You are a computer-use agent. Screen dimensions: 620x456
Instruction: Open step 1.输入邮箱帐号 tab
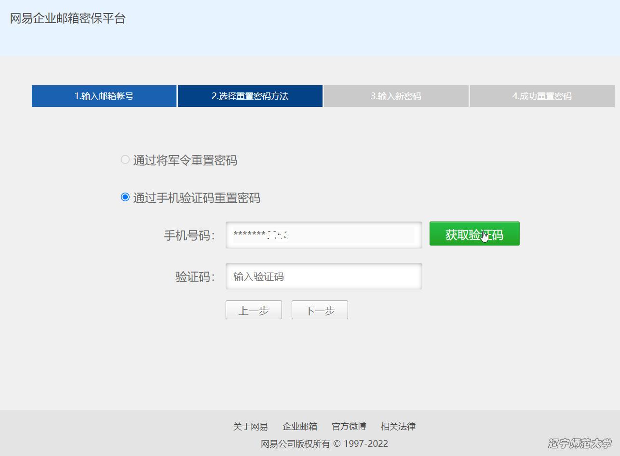pos(104,96)
